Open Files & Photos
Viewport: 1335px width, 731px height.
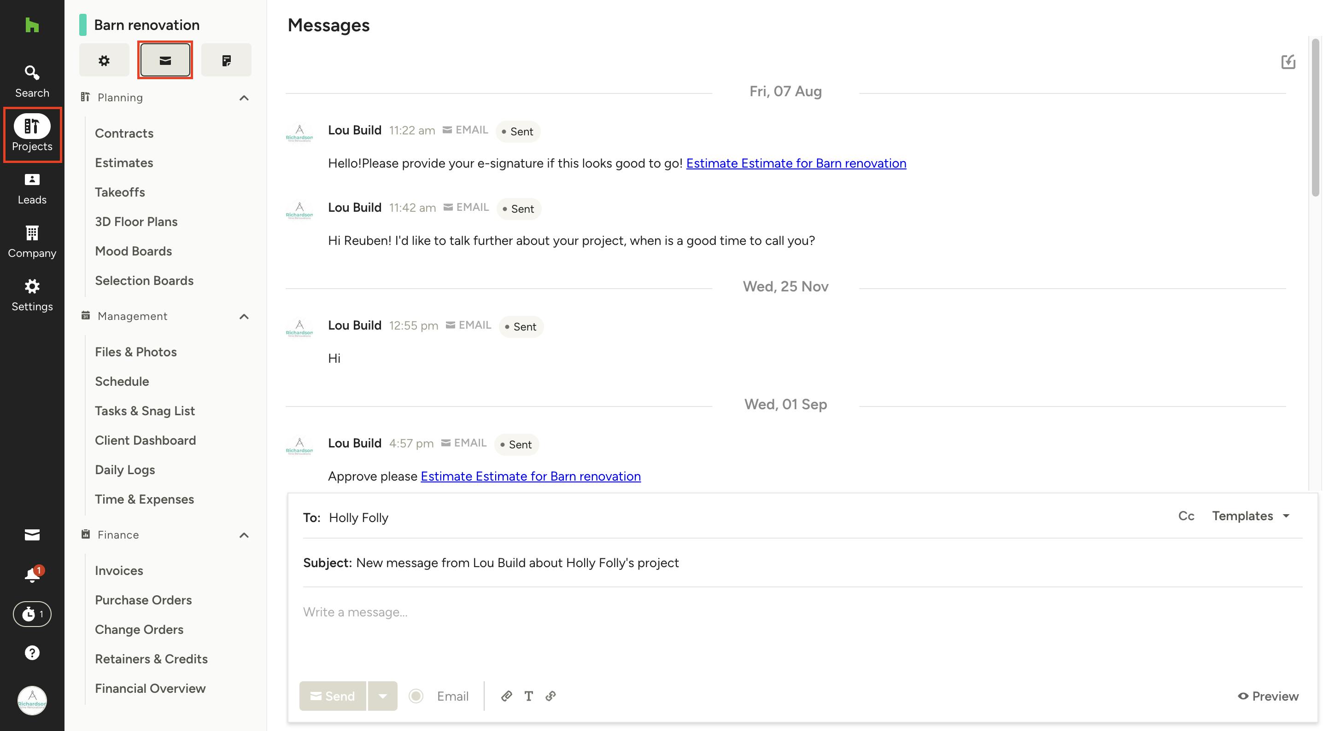(x=136, y=352)
